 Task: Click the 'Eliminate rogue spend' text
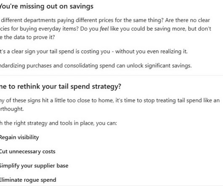click(x=28, y=180)
